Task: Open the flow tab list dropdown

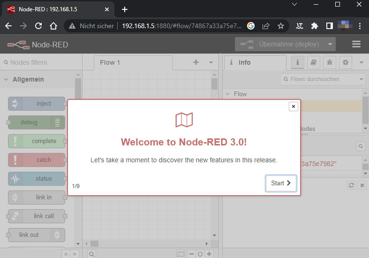Action: [x=211, y=62]
